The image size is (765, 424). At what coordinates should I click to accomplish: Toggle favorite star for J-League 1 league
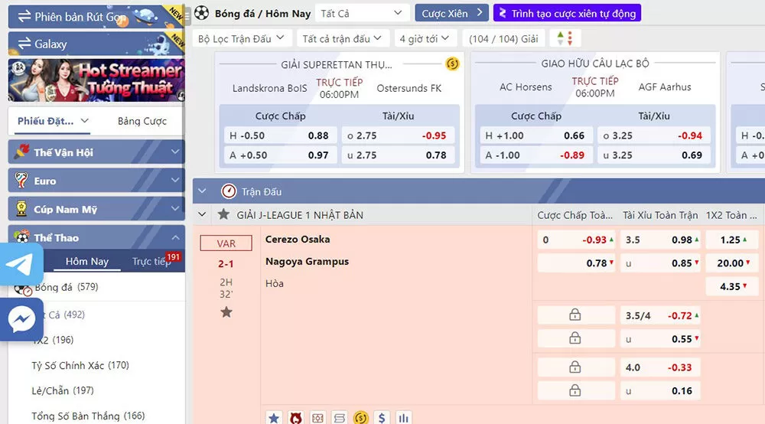tap(223, 215)
